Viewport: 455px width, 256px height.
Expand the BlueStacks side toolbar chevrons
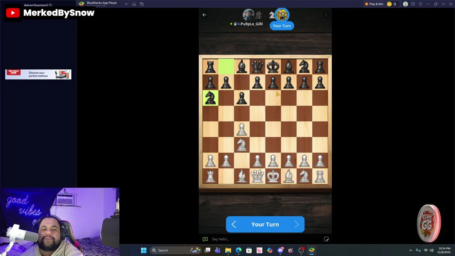450,4
